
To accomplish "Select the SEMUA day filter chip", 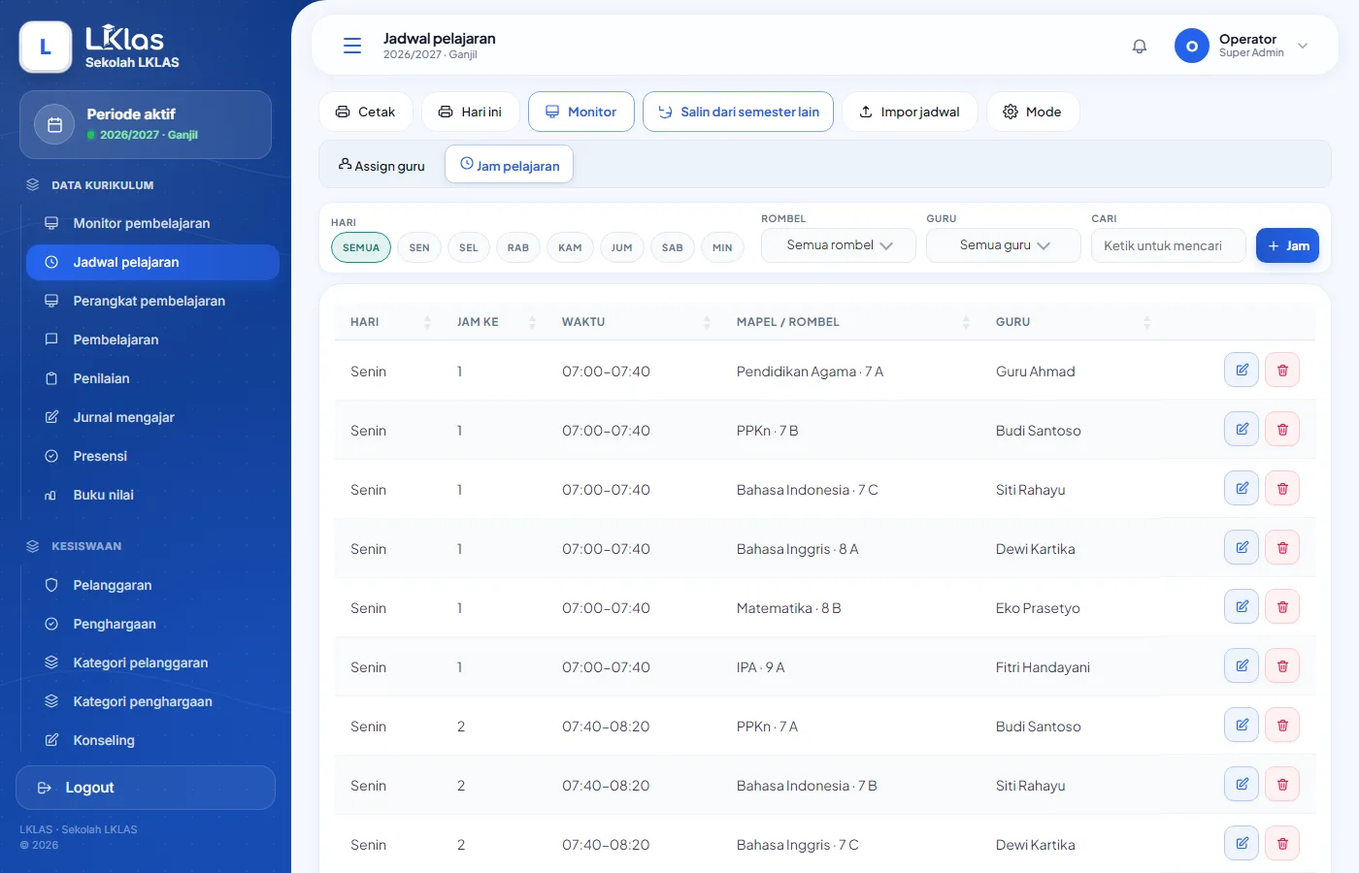I will coord(361,247).
